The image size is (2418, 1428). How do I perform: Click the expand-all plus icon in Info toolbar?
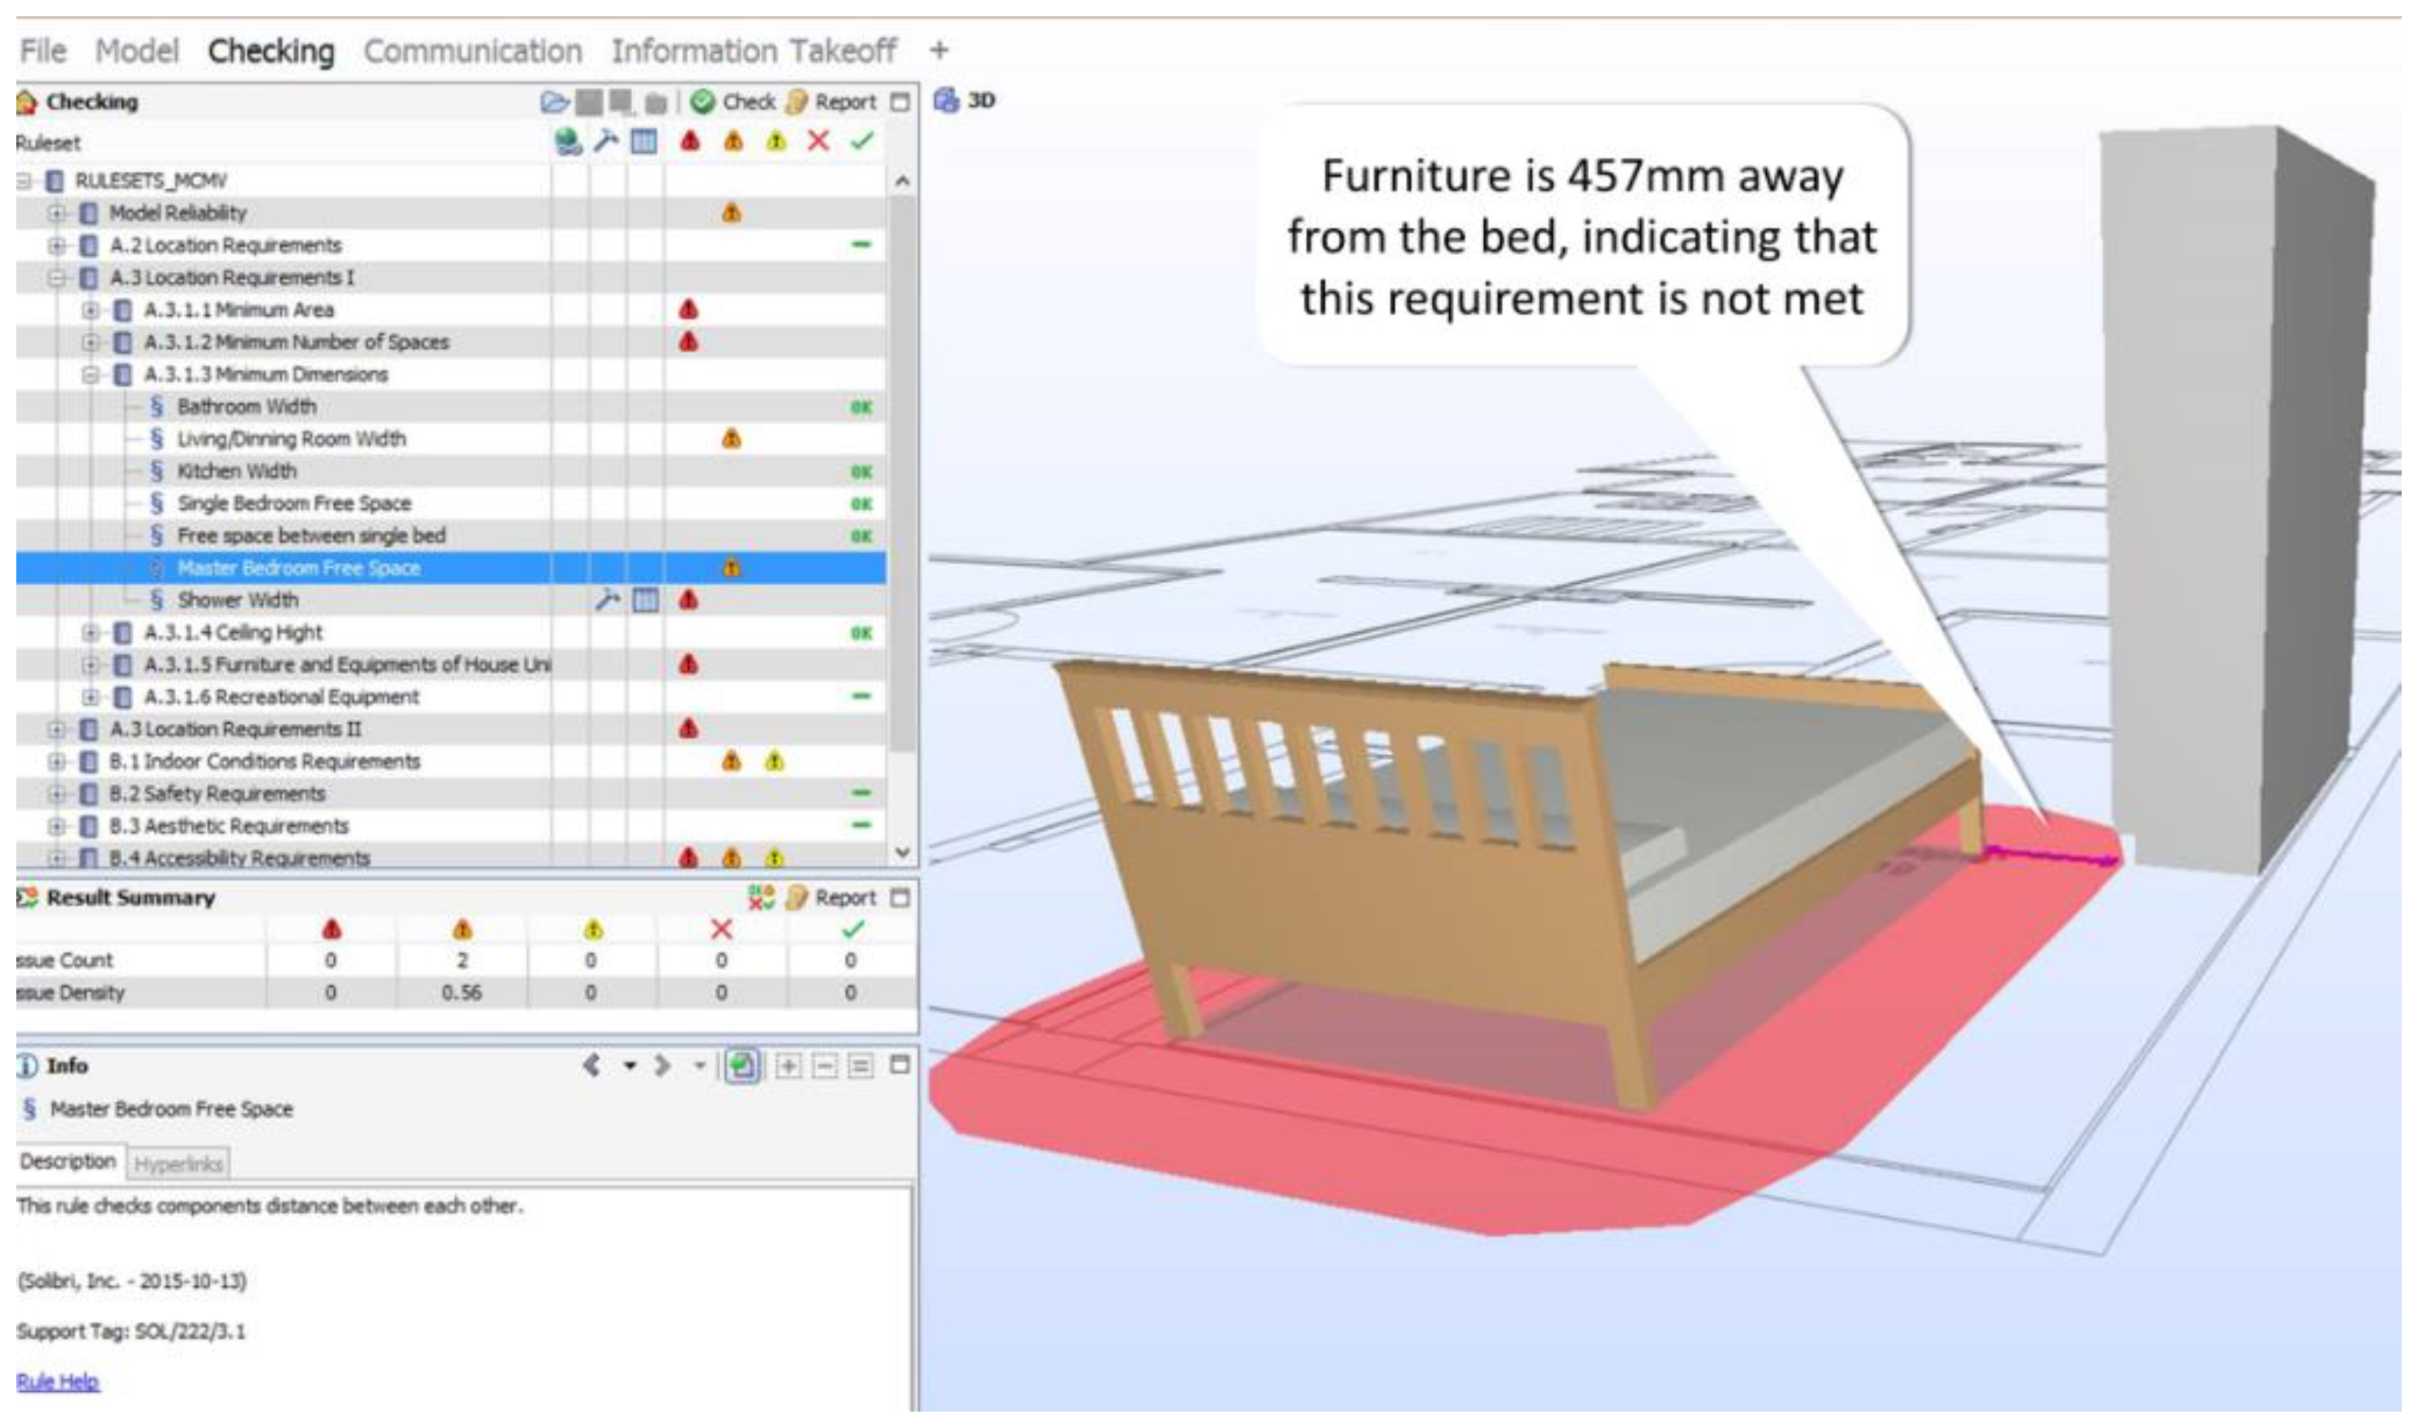point(789,1066)
